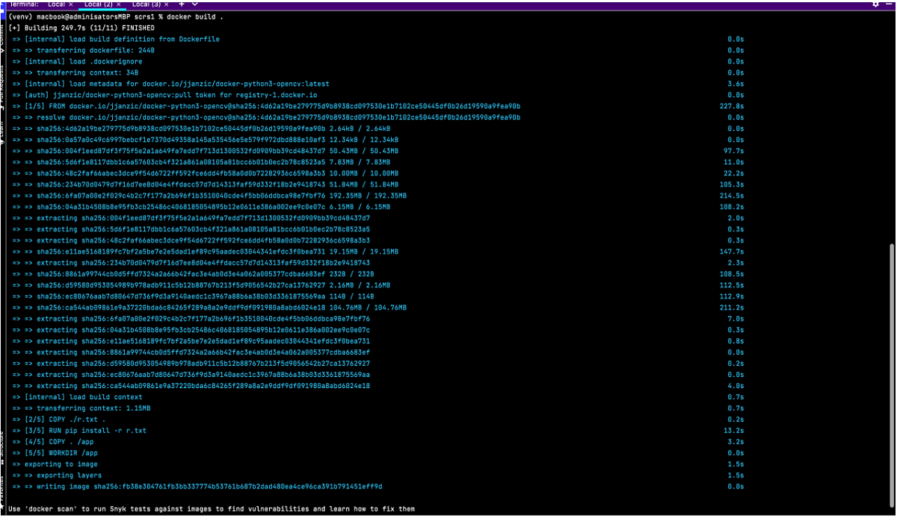Screen dimensions: 897x518
Task: Close the Local (3) tab with its x
Action: click(165, 3)
